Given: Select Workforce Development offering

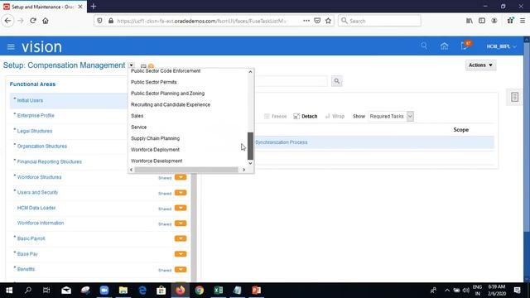Looking at the screenshot, I should coord(157,161).
